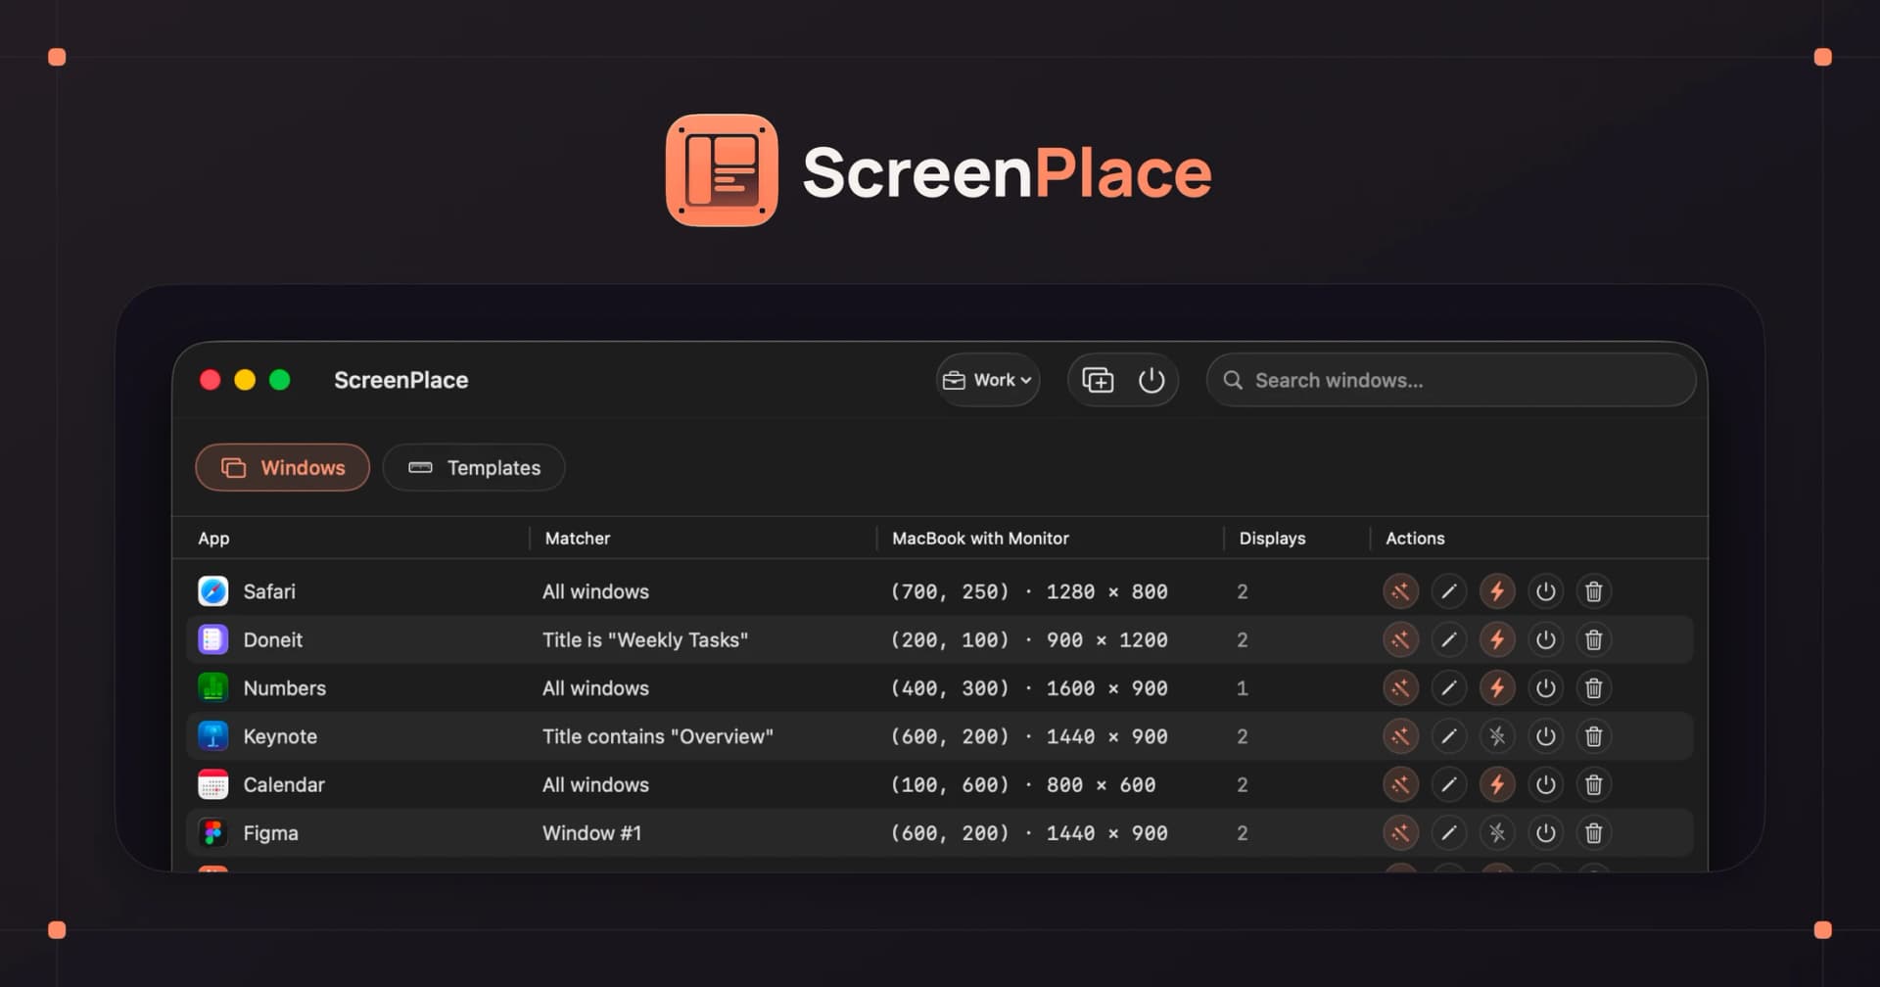
Task: Sort by the Matcher column header
Action: point(578,539)
